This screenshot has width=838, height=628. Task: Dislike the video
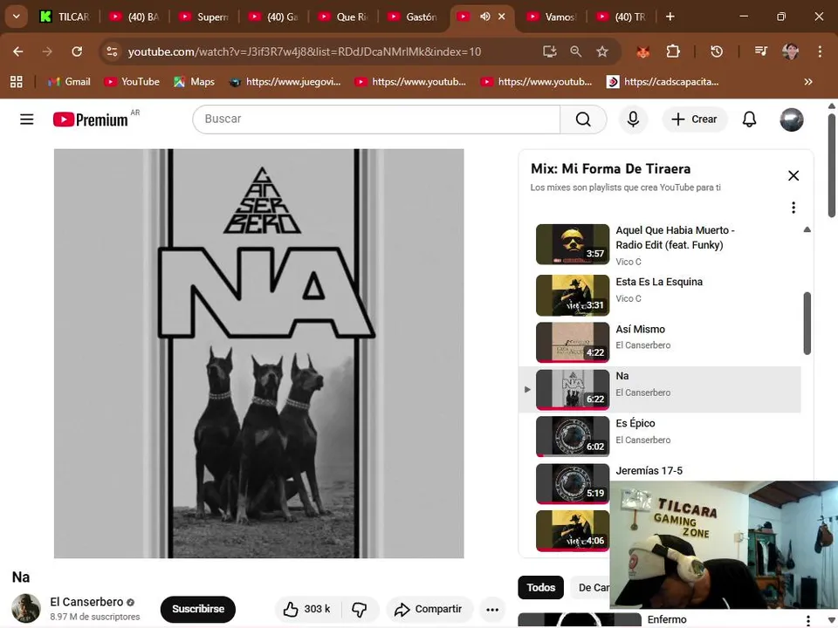pyautogui.click(x=360, y=609)
